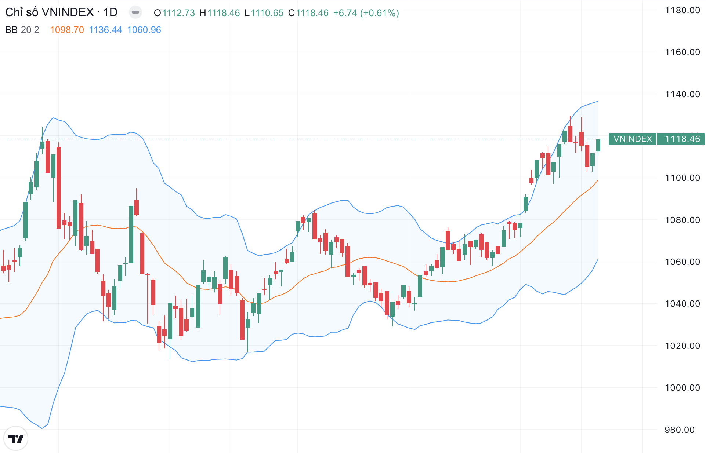Click the gray pill status icon beside 1D

tap(135, 12)
